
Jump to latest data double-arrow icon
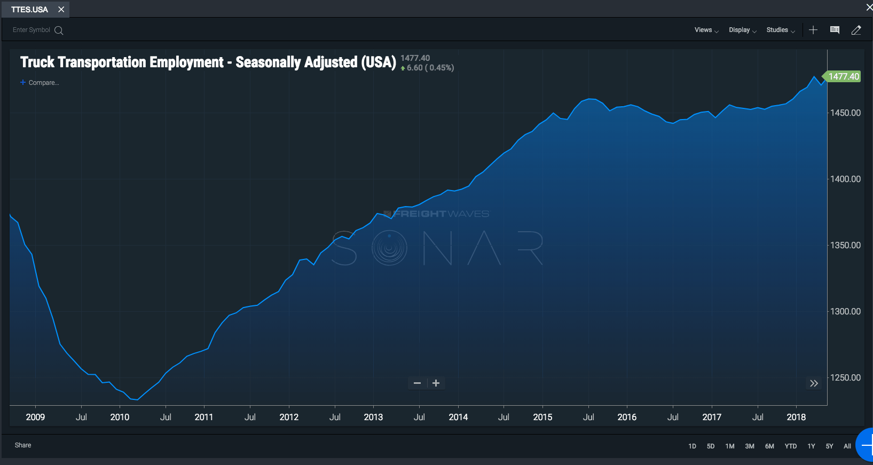(x=814, y=383)
